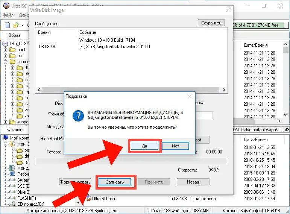Click the Open folder icon in UltraISO toolbar
Viewport: 290px width, 214px height.
coord(16,25)
